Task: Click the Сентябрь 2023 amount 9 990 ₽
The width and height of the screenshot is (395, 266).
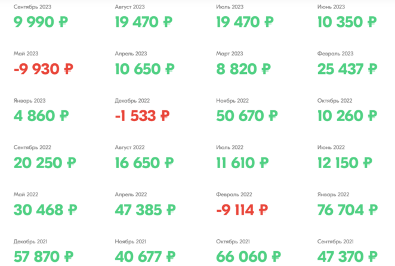Action: click(42, 23)
